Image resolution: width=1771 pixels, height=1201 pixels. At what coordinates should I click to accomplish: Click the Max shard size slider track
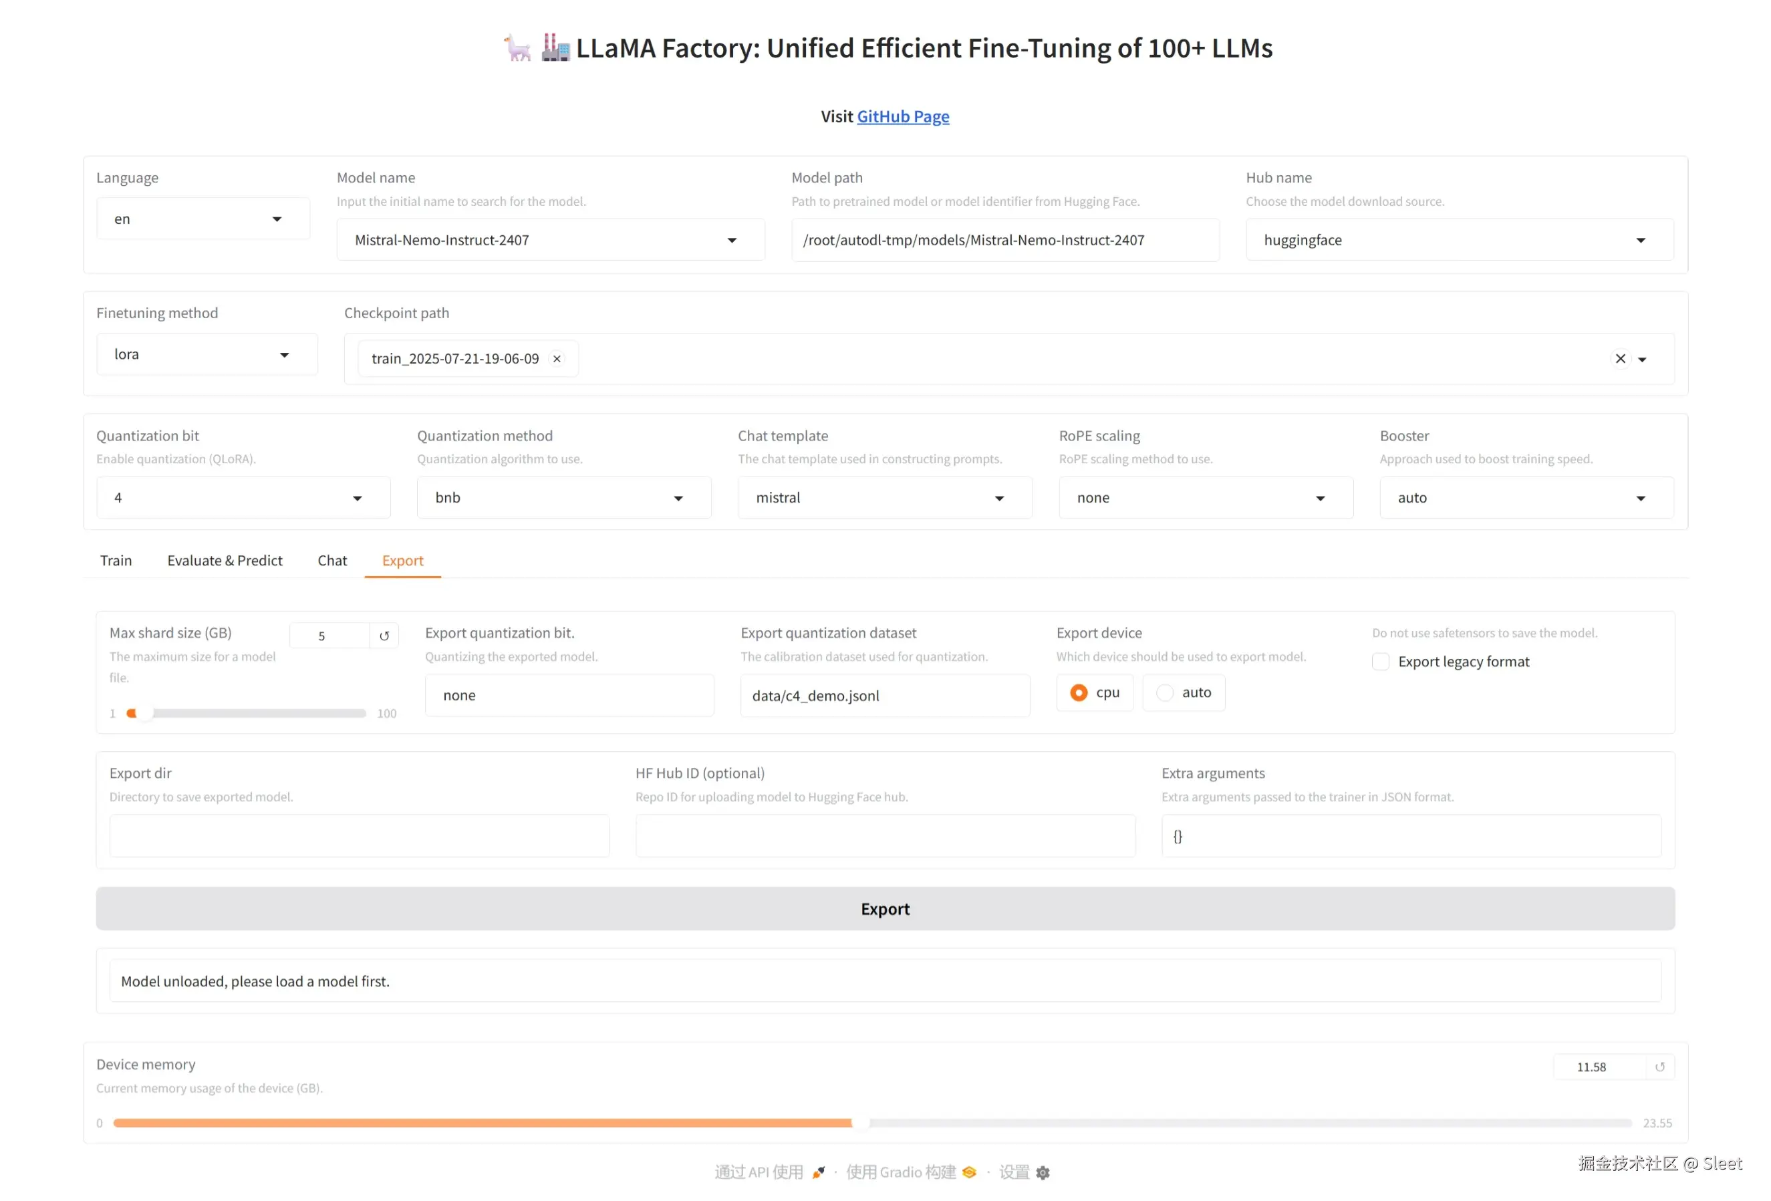[251, 713]
